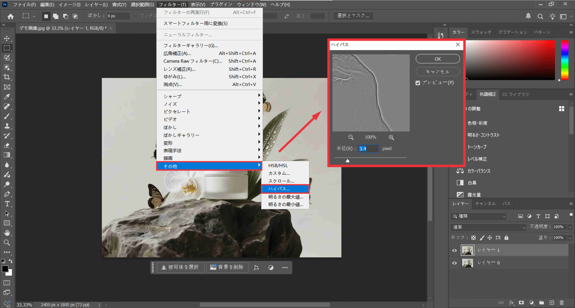Select the Type tool

pos(7,204)
